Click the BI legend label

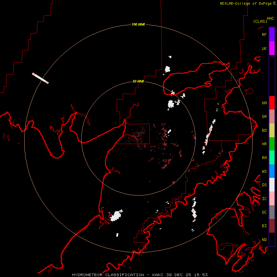(264, 226)
